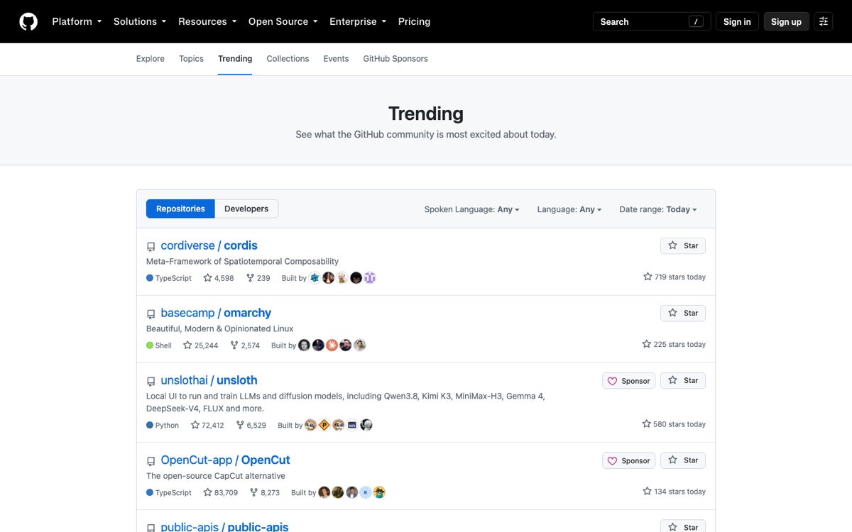
Task: Open the Language filter dropdown
Action: (x=569, y=209)
